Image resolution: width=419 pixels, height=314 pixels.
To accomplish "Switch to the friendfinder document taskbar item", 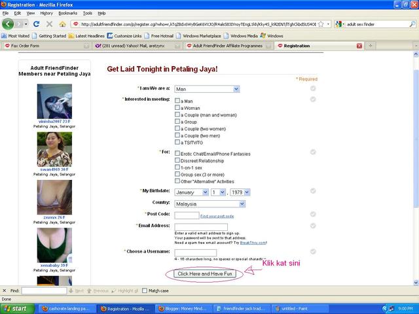I will 242,309.
